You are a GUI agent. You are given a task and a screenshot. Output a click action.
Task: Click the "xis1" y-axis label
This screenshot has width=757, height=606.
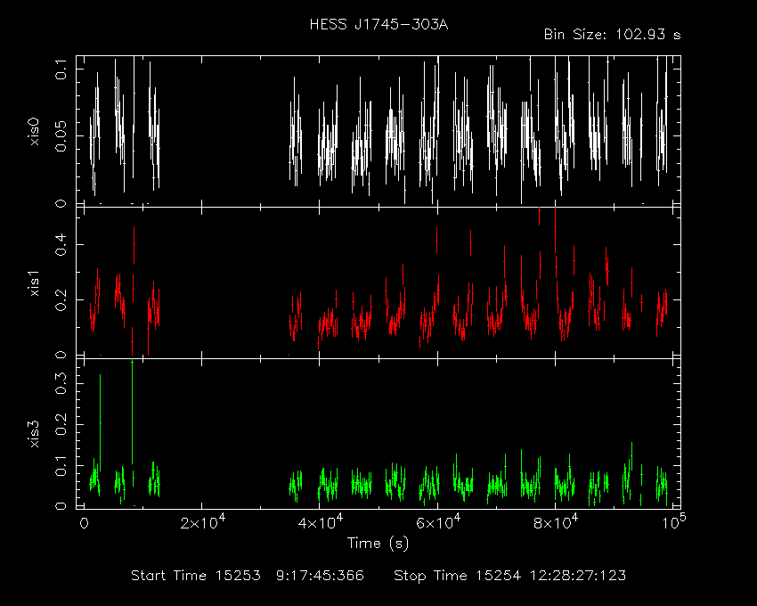coord(34,283)
